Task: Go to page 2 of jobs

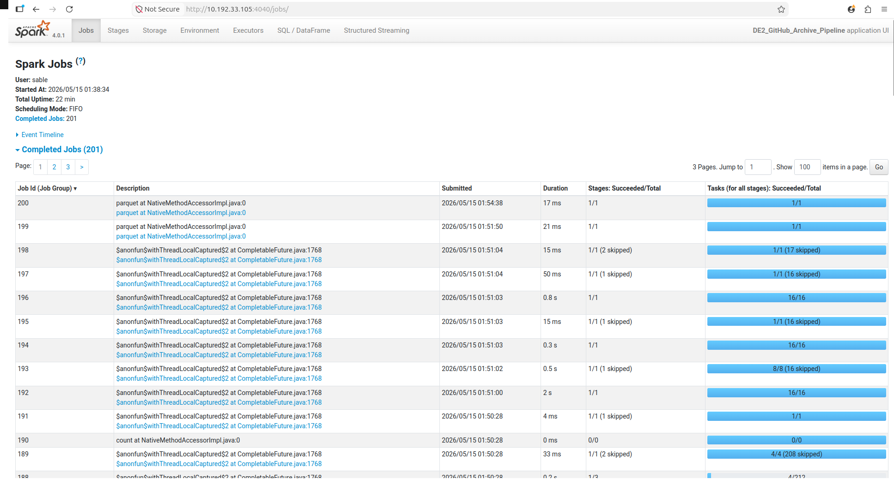Action: point(54,167)
